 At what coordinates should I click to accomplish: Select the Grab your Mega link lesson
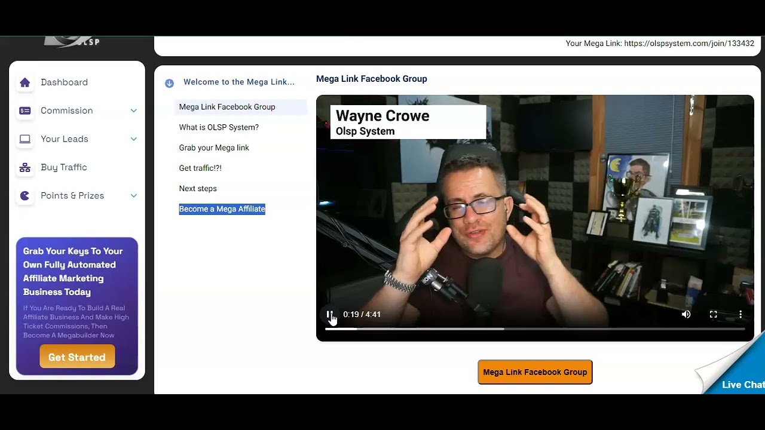click(214, 148)
